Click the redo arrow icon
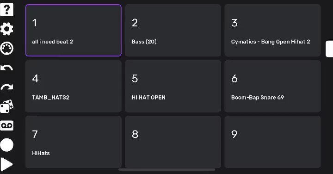Screen dimensions: 333x174 7,87
